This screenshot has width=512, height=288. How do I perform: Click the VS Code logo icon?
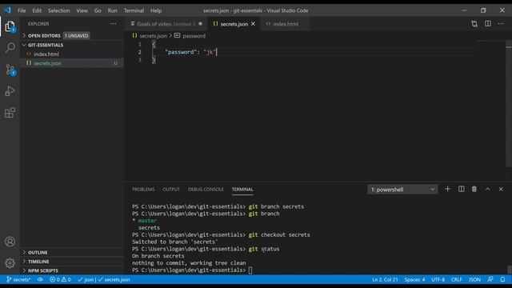7,10
